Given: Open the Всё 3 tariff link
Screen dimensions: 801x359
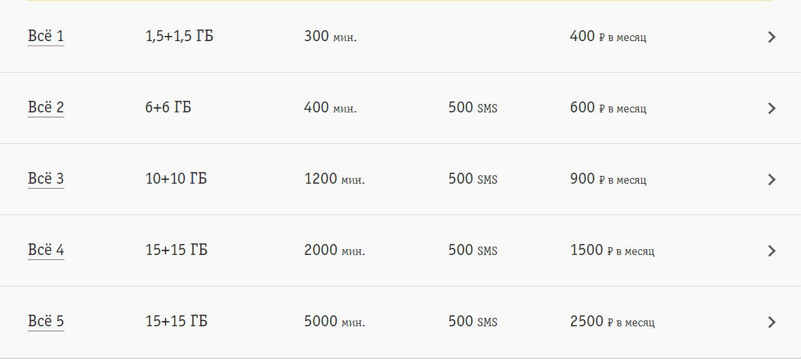Looking at the screenshot, I should pyautogui.click(x=46, y=179).
